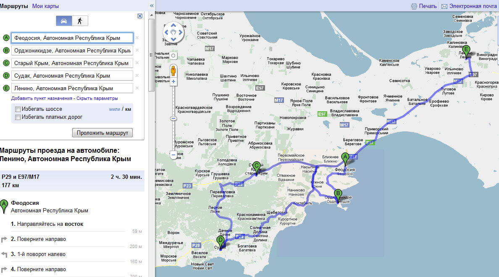Click the Судак destination input field
This screenshot has width=499, height=277.
[x=72, y=76]
